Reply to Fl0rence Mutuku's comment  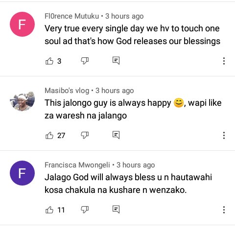click(116, 61)
